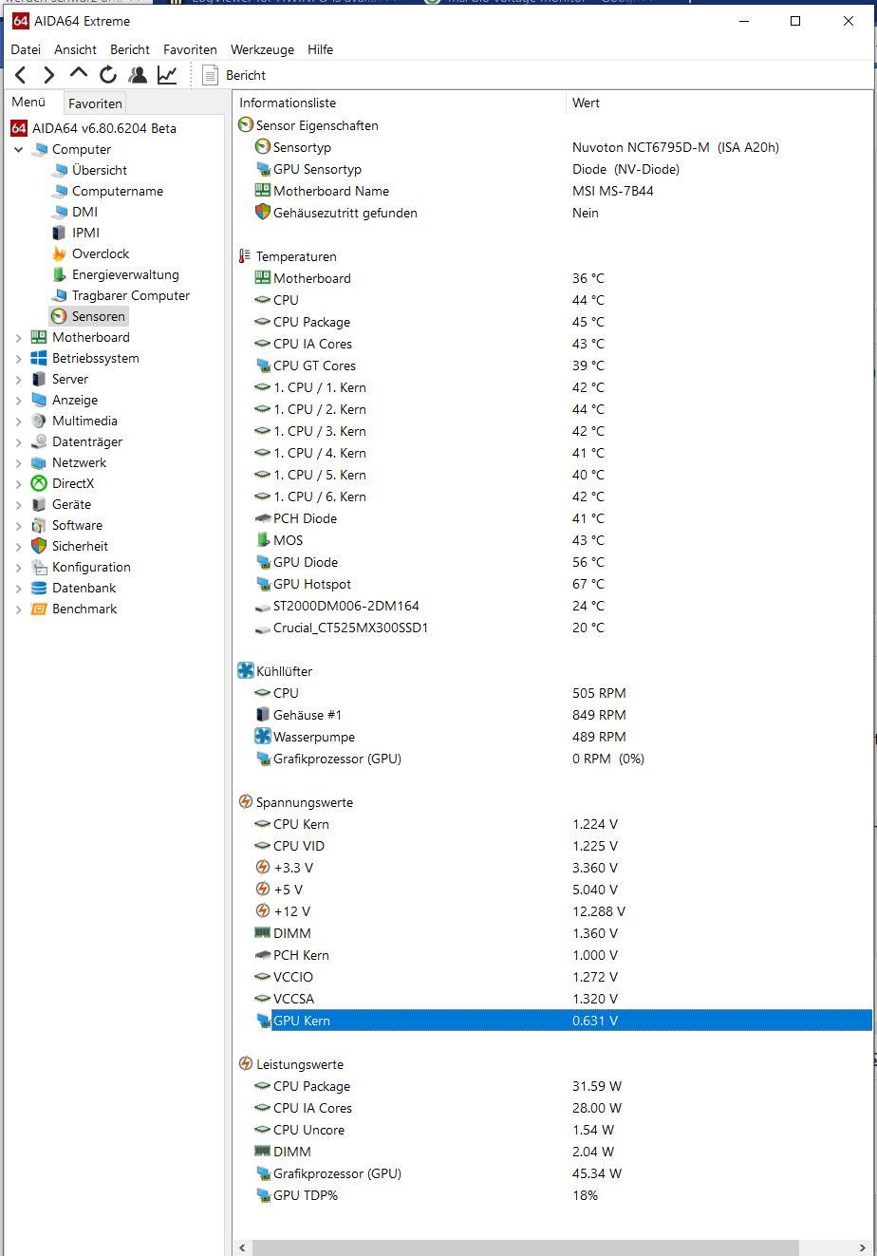Expand the Server tree node

[x=18, y=379]
